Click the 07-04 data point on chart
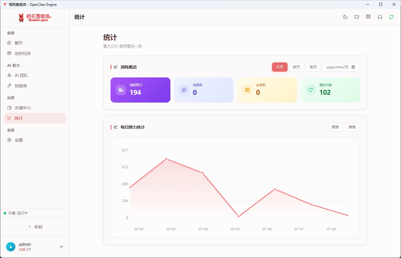This screenshot has height=258, width=401. click(203, 173)
